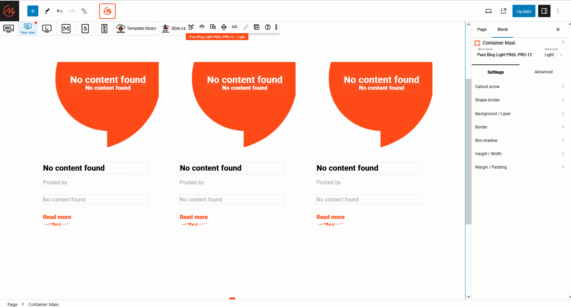Click the orange-outlined MaxiBlocks toolbar button
Viewport: 571px width, 307px height.
click(107, 11)
